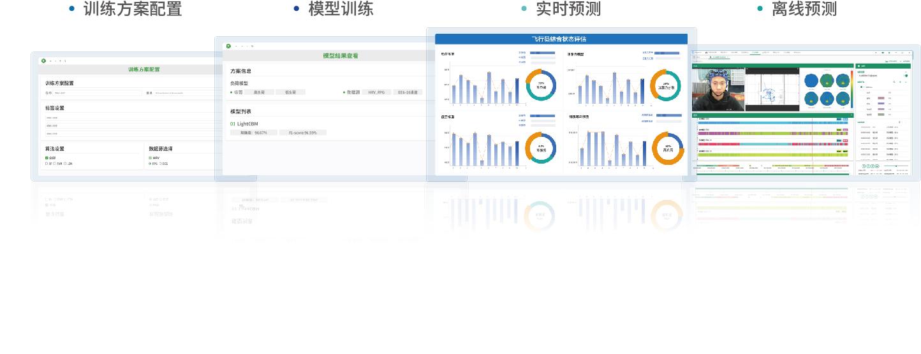Click bullet beside 离线预测 heading
Screen dimensions: 921x354
(760, 9)
